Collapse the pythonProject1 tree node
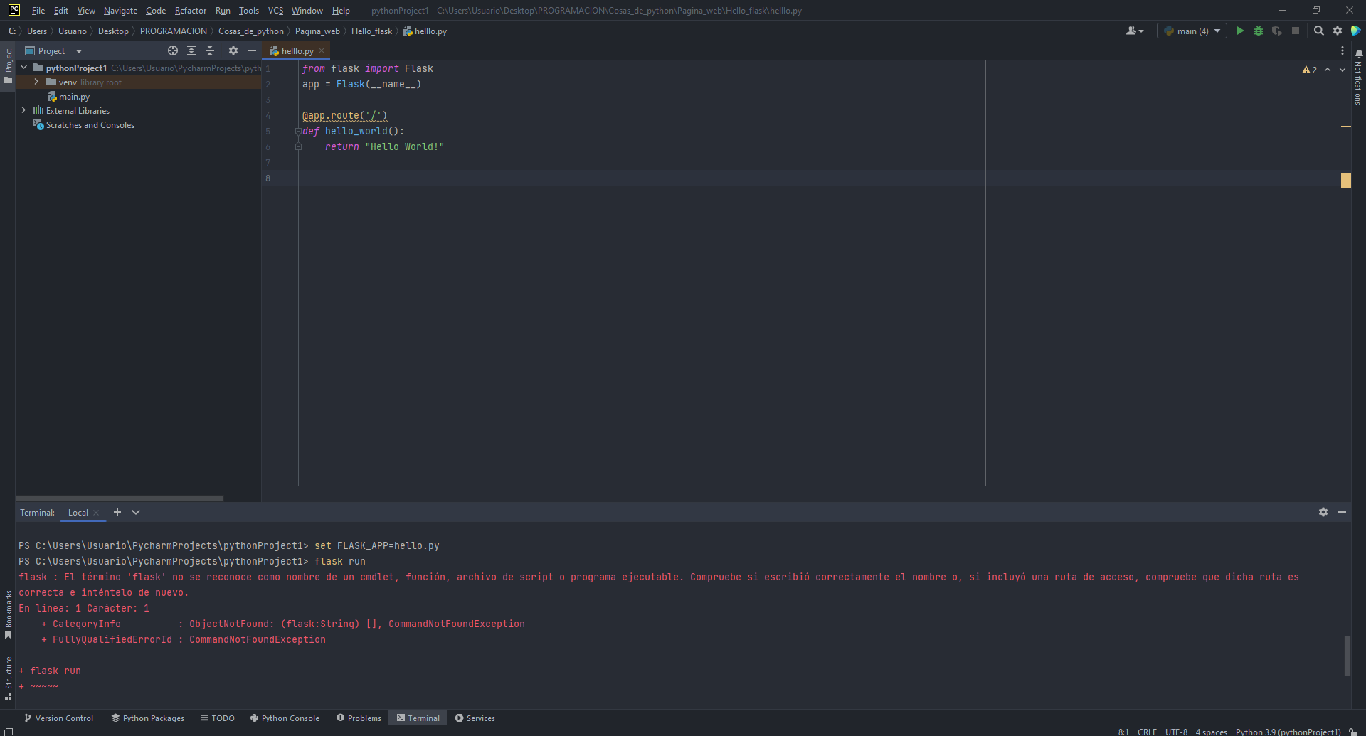Viewport: 1366px width, 736px height. click(24, 68)
